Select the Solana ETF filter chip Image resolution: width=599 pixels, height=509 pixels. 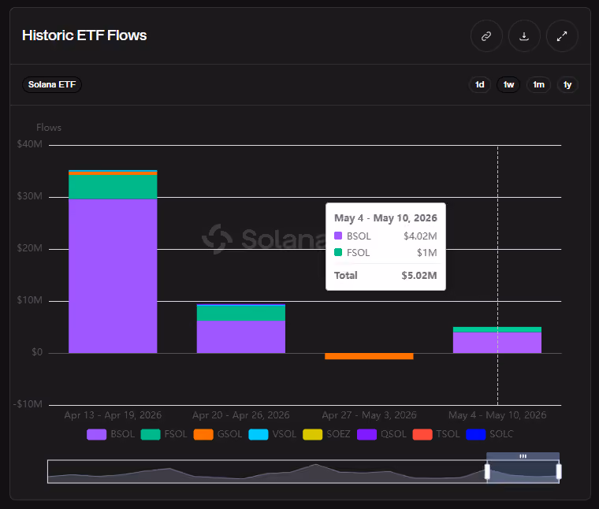pos(52,84)
